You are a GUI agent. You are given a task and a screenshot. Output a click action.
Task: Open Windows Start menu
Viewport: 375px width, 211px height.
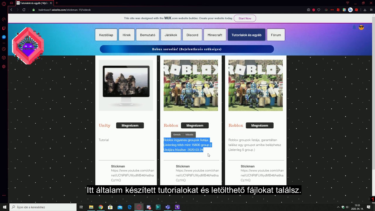5,207
